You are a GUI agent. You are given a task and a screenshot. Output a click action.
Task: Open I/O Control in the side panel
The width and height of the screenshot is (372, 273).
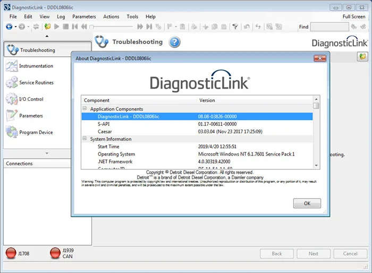point(31,99)
